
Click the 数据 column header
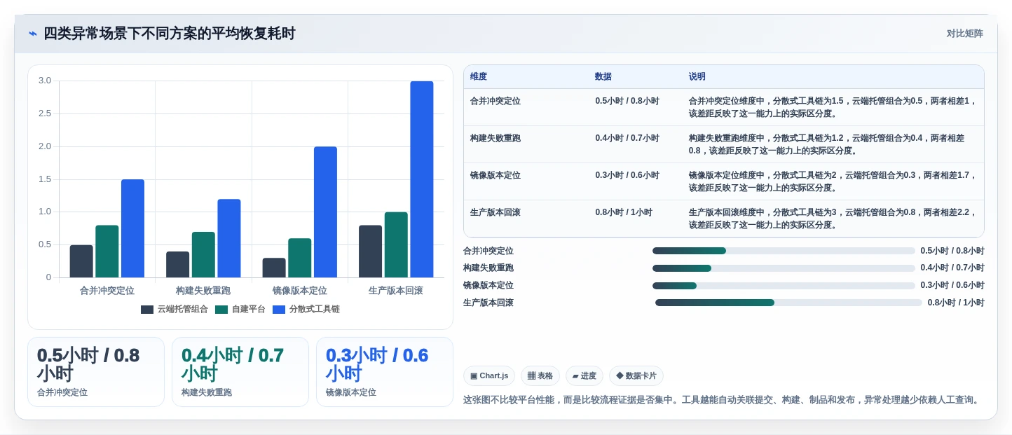click(603, 77)
